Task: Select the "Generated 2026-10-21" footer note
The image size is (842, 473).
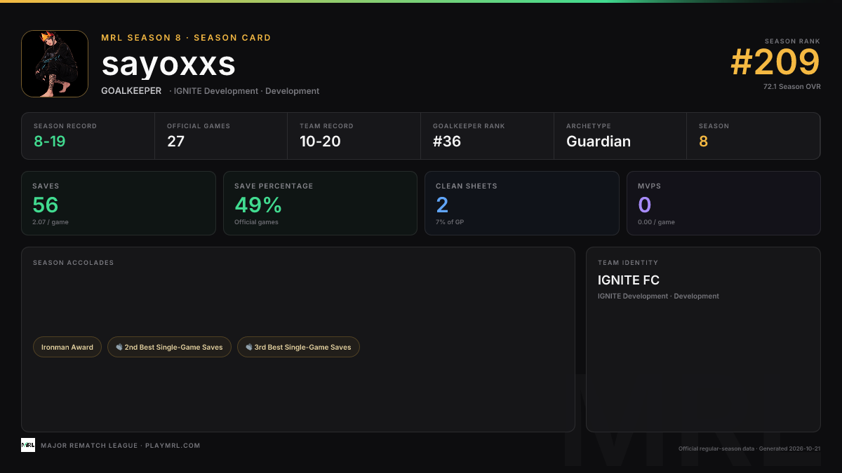Action: point(789,448)
